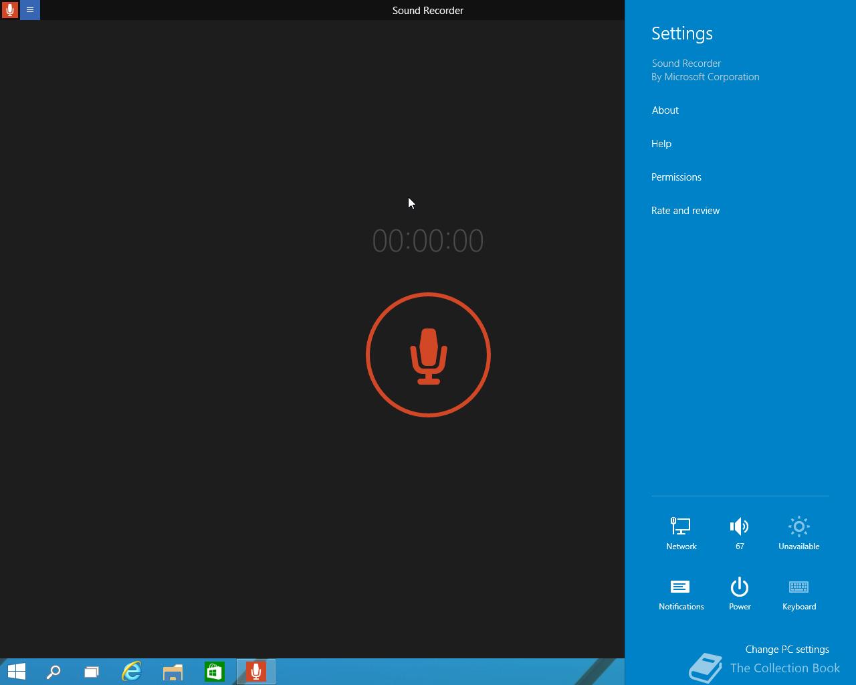Open Rate and review
The height and width of the screenshot is (685, 856).
tap(685, 211)
